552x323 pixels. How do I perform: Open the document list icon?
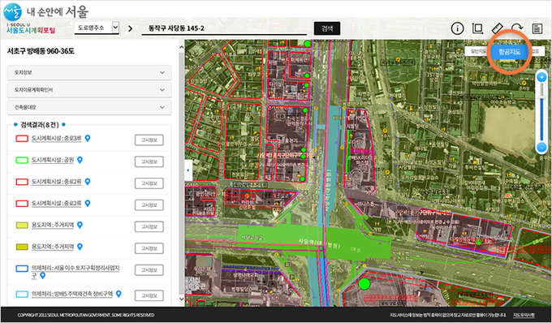tap(537, 28)
